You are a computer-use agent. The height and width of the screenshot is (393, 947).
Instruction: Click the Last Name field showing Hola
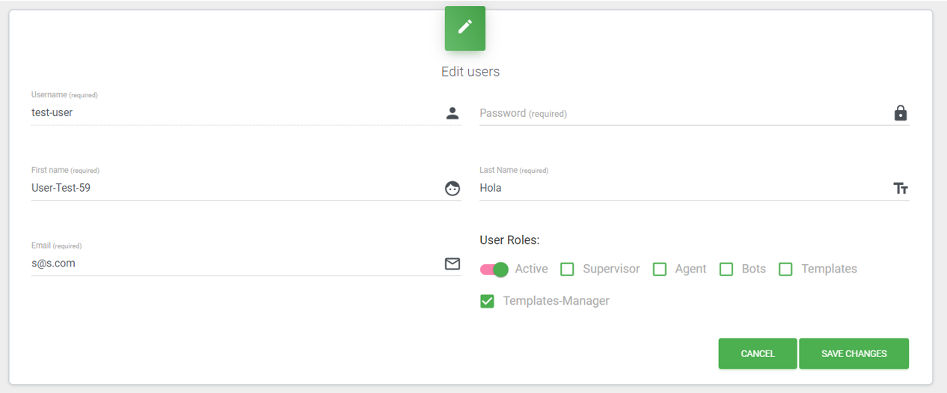click(681, 189)
